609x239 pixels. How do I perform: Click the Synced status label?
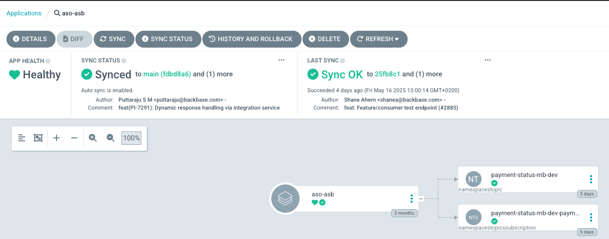[113, 74]
